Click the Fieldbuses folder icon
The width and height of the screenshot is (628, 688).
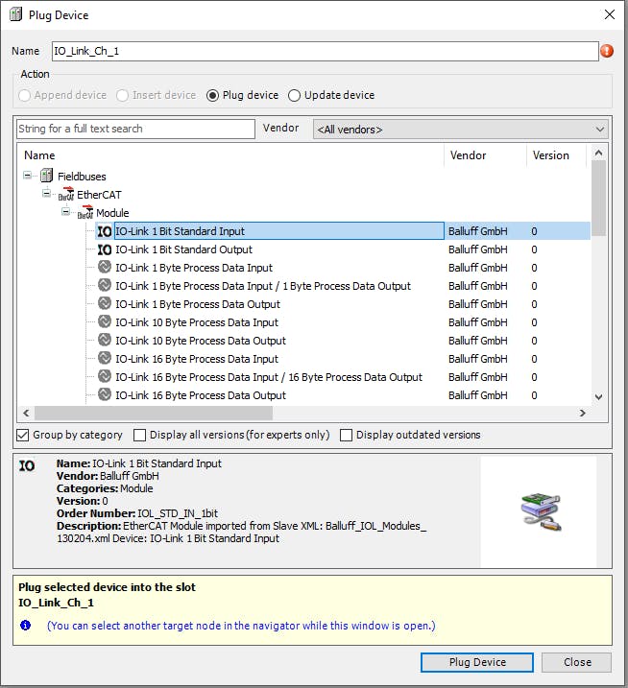(x=46, y=176)
